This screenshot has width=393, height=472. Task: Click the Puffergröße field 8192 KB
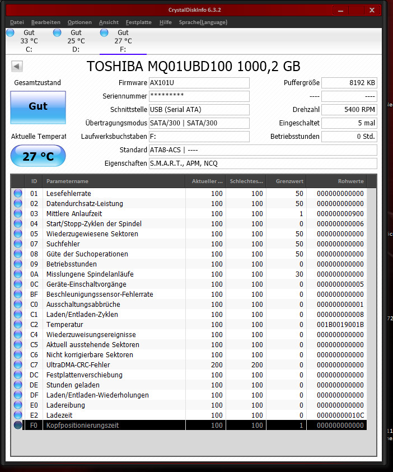(x=349, y=83)
